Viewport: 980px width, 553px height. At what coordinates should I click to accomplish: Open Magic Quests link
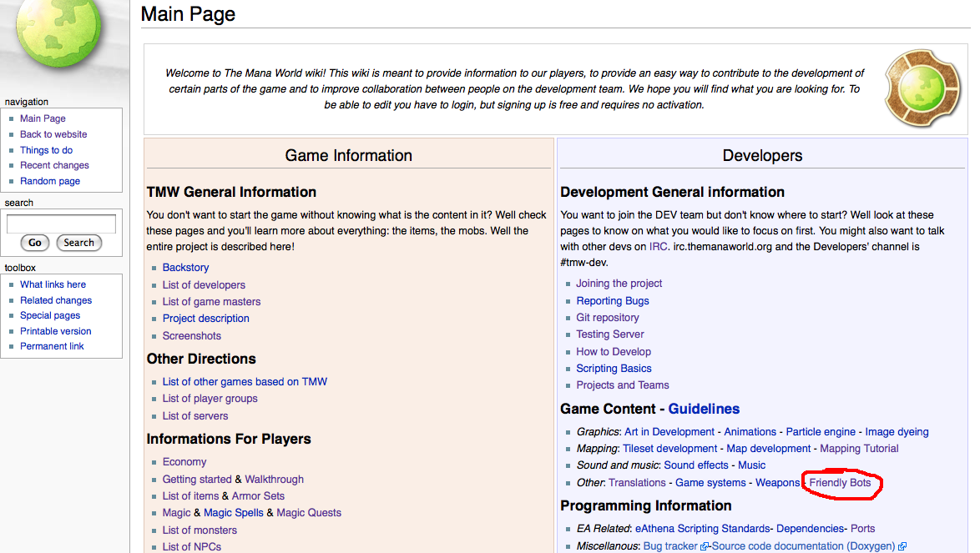309,513
